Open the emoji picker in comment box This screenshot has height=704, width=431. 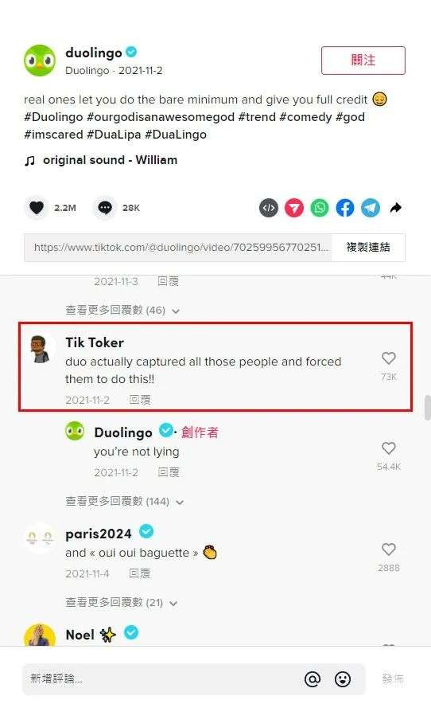click(343, 679)
